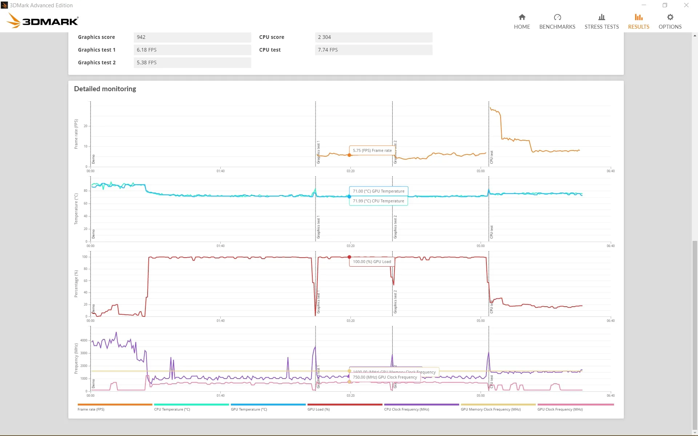The height and width of the screenshot is (436, 698).
Task: Open the Stress Tests icon
Action: 602,17
